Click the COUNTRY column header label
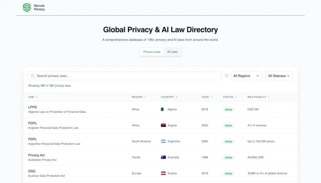Screen dimensions: 321x183 click(x=167, y=97)
